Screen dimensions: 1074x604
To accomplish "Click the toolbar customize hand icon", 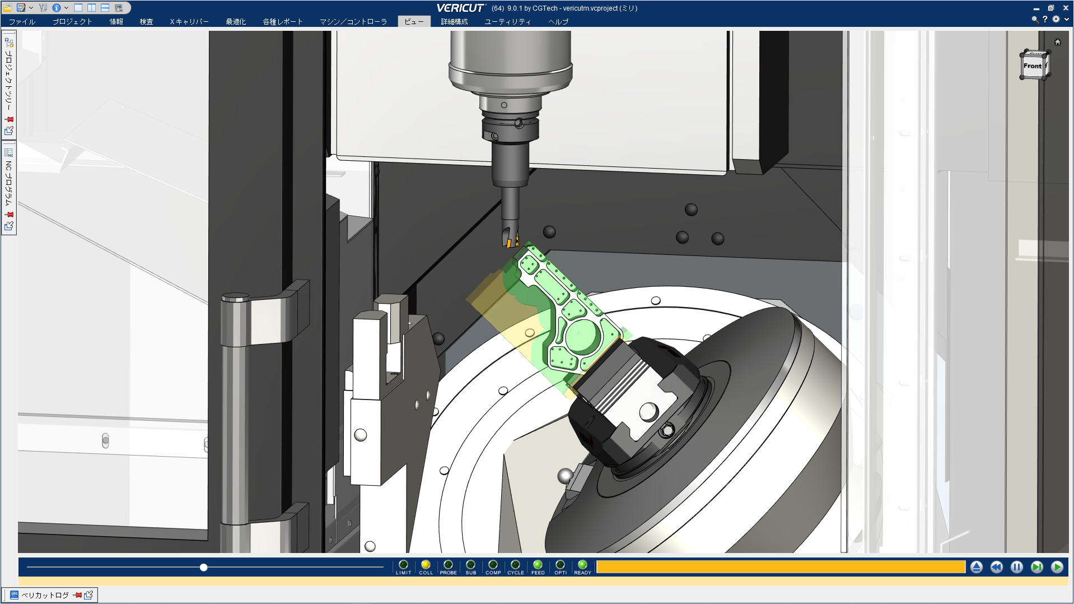I will (x=119, y=8).
